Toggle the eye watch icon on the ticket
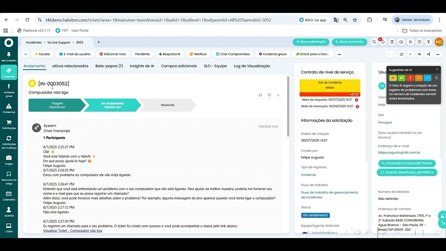 (x=420, y=54)
